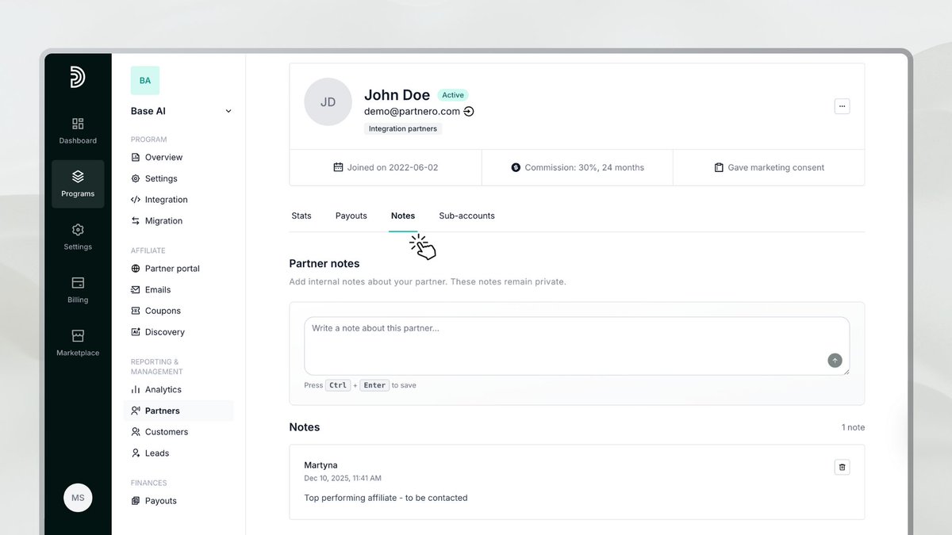952x535 pixels.
Task: Click the note text about top performing affiliate
Action: point(386,498)
